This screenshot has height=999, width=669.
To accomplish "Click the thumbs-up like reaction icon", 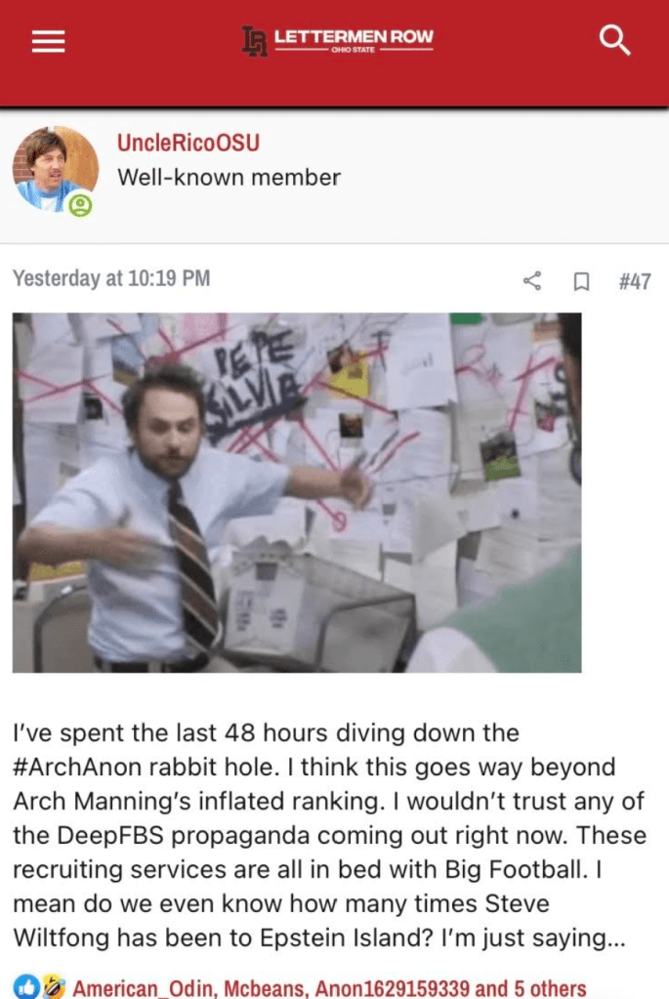I will [x=26, y=986].
